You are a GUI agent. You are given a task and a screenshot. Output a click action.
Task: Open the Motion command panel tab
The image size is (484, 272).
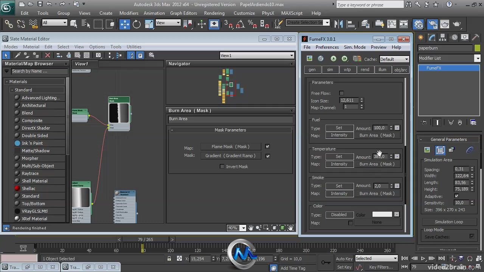point(454,37)
